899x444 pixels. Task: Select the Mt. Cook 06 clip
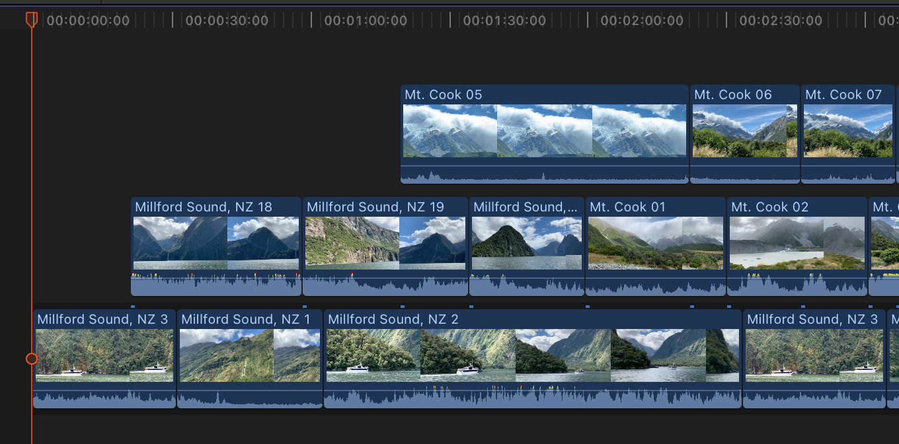pos(744,131)
